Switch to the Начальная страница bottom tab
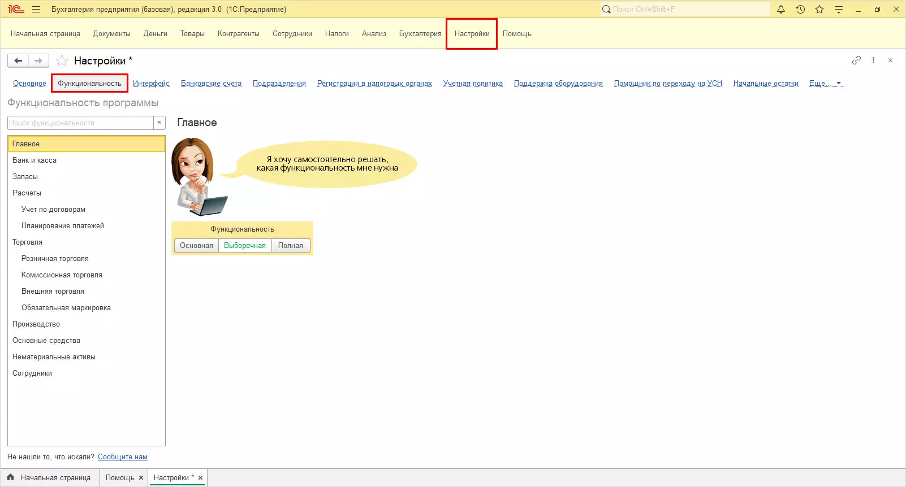Viewport: 906px width, 487px height. pos(50,478)
